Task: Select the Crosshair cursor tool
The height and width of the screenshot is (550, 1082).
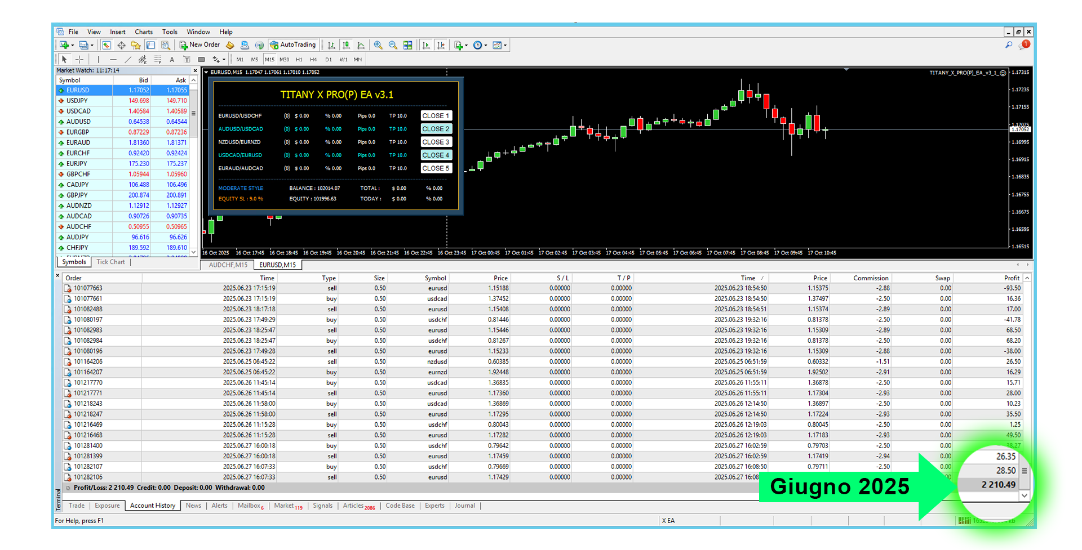Action: [x=79, y=60]
